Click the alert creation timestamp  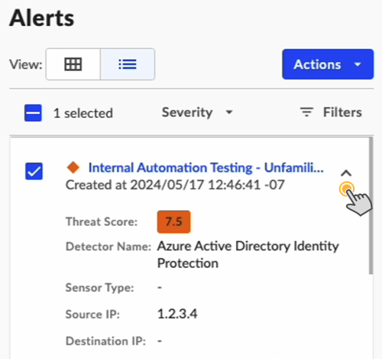tap(175, 185)
